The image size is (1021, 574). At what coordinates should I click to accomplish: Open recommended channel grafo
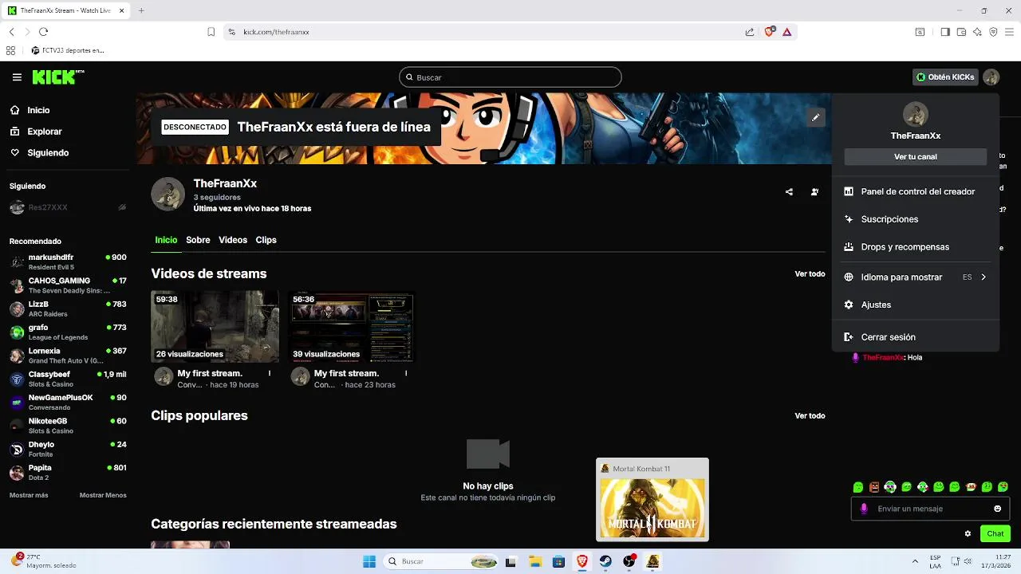pos(68,332)
